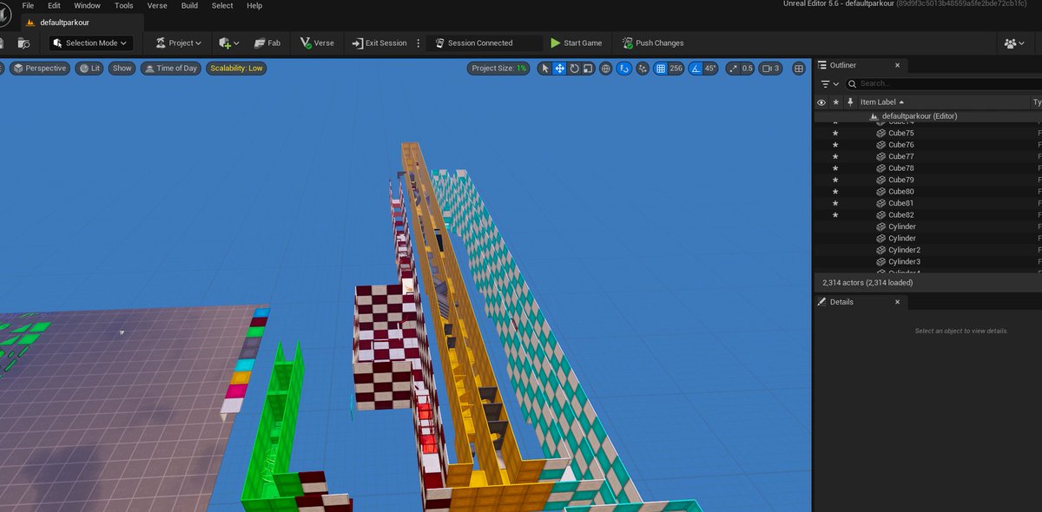Choose the Select objects cursor tool
The width and height of the screenshot is (1042, 512).
coord(545,68)
